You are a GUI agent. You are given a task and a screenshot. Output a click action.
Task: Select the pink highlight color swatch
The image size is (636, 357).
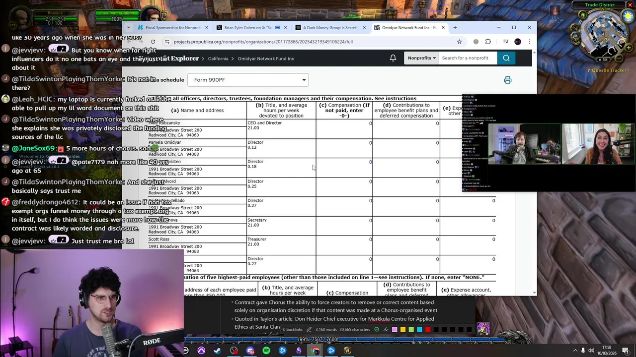click(x=395, y=329)
